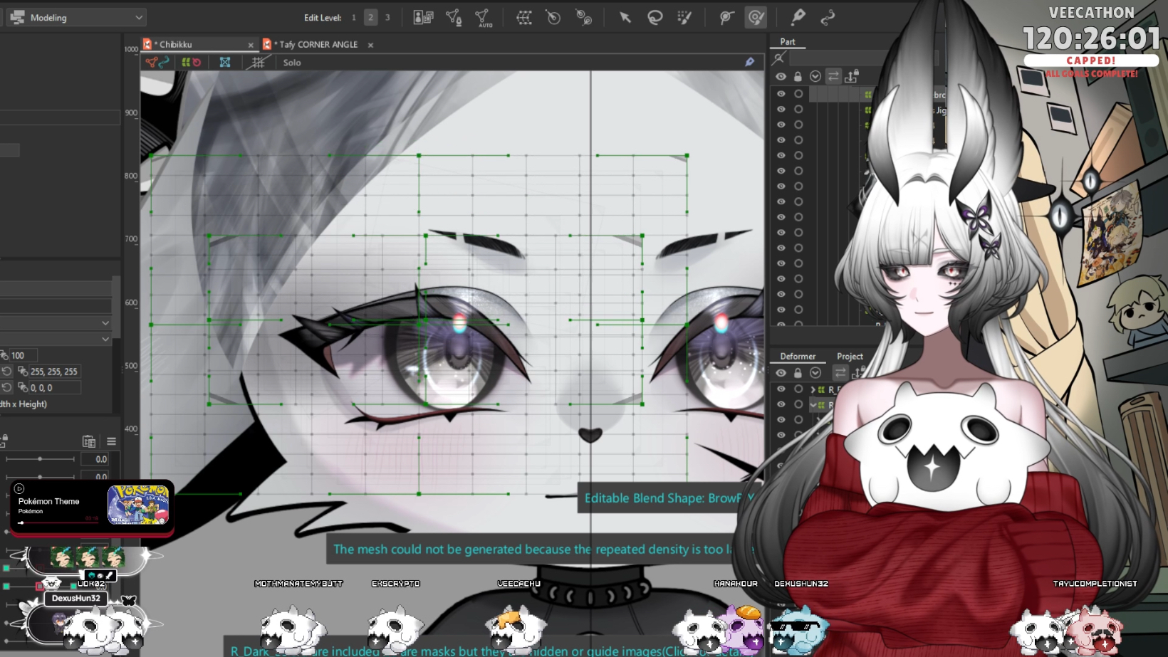This screenshot has width=1168, height=657.
Task: Click the search filter icon in Part panel
Action: [x=779, y=58]
